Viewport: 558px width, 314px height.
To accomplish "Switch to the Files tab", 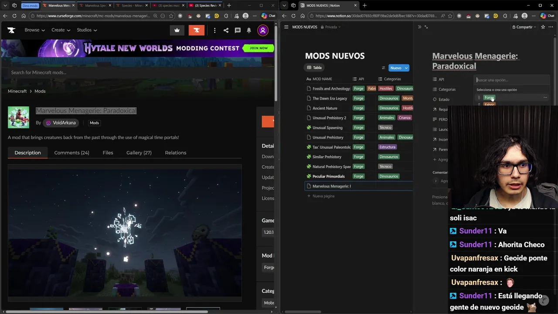I will tap(108, 153).
